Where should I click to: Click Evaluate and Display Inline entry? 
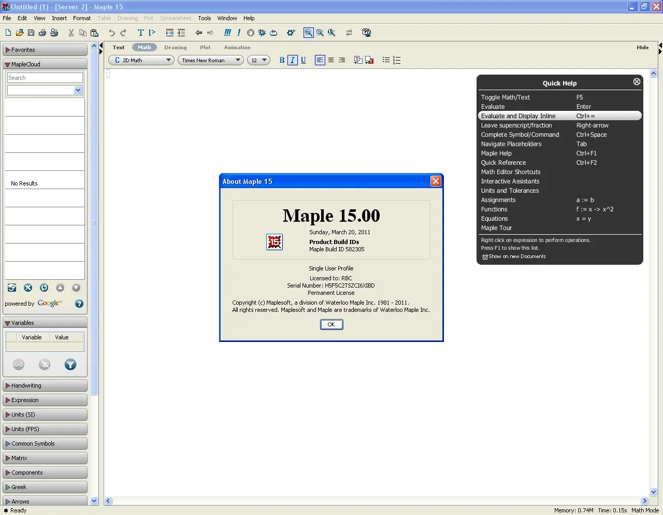tap(560, 116)
